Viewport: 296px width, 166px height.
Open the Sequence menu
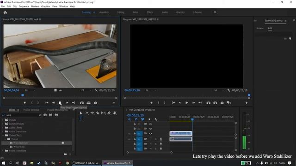click(24, 6)
